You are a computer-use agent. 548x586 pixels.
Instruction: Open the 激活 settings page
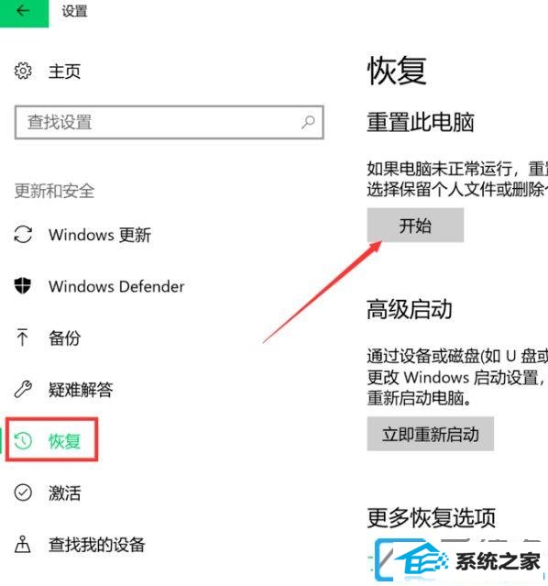pos(65,493)
